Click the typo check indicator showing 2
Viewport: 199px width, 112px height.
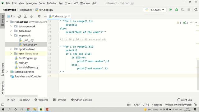point(186,23)
